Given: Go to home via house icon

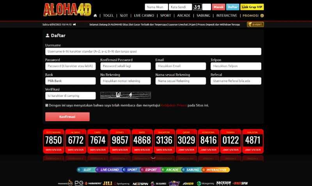Looking at the screenshot, I should click(95, 16).
